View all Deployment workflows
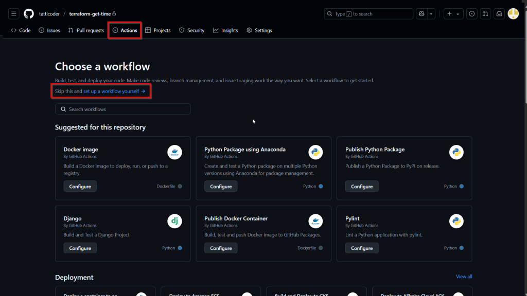Image resolution: width=527 pixels, height=296 pixels. [x=464, y=276]
